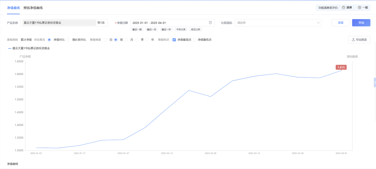
Task: Click the 查询 button
Action: click(361, 23)
